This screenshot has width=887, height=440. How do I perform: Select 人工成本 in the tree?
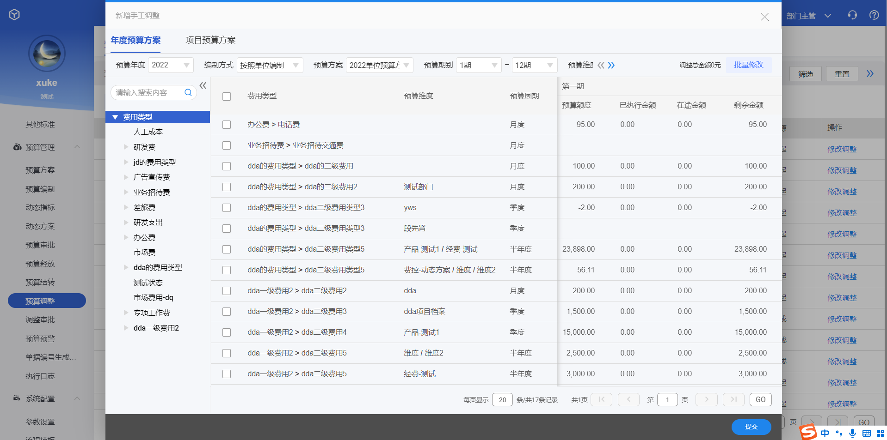[148, 132]
